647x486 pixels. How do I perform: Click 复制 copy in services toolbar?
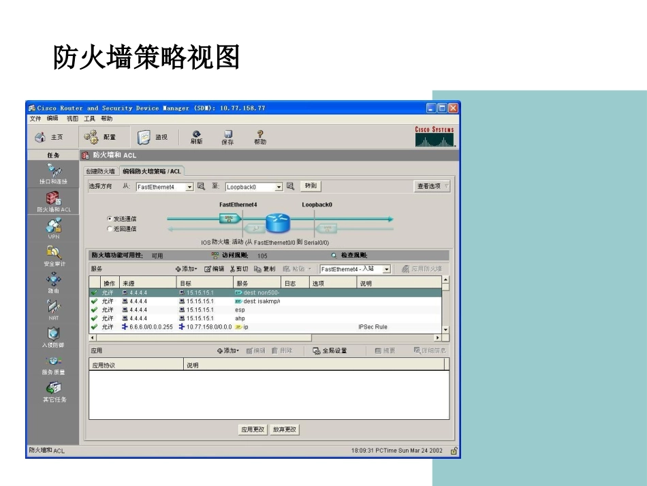(x=264, y=269)
